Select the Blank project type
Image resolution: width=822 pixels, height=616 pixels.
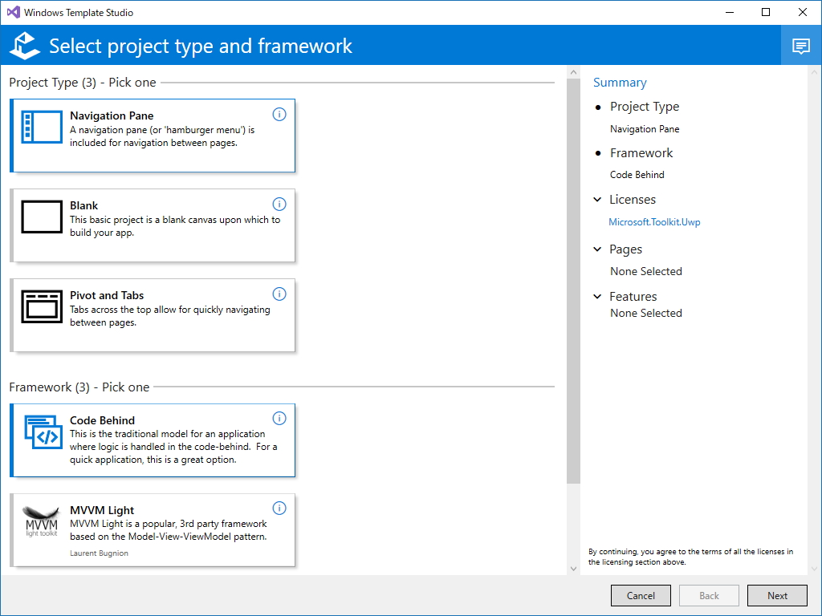click(x=153, y=225)
